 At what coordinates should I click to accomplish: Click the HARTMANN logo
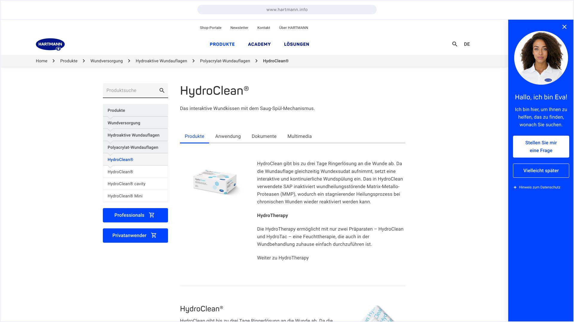click(50, 44)
